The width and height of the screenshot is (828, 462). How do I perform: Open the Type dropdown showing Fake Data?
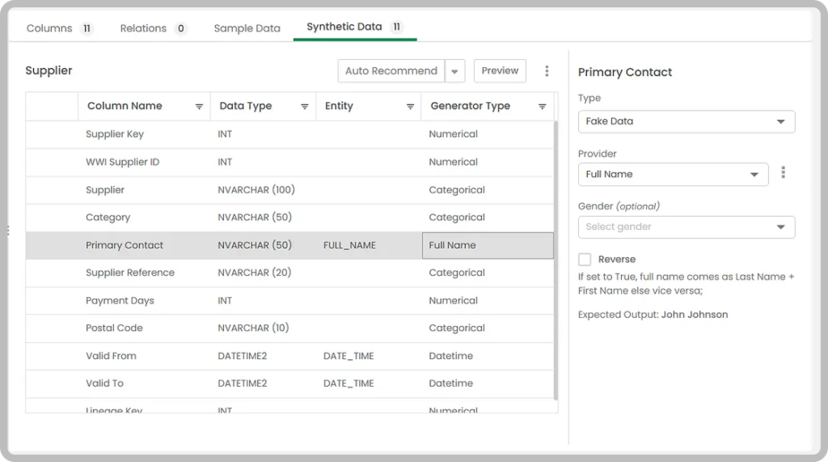tap(686, 121)
